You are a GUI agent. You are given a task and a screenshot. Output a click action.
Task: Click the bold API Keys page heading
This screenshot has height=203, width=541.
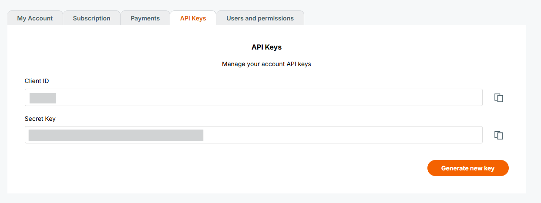tap(266, 47)
